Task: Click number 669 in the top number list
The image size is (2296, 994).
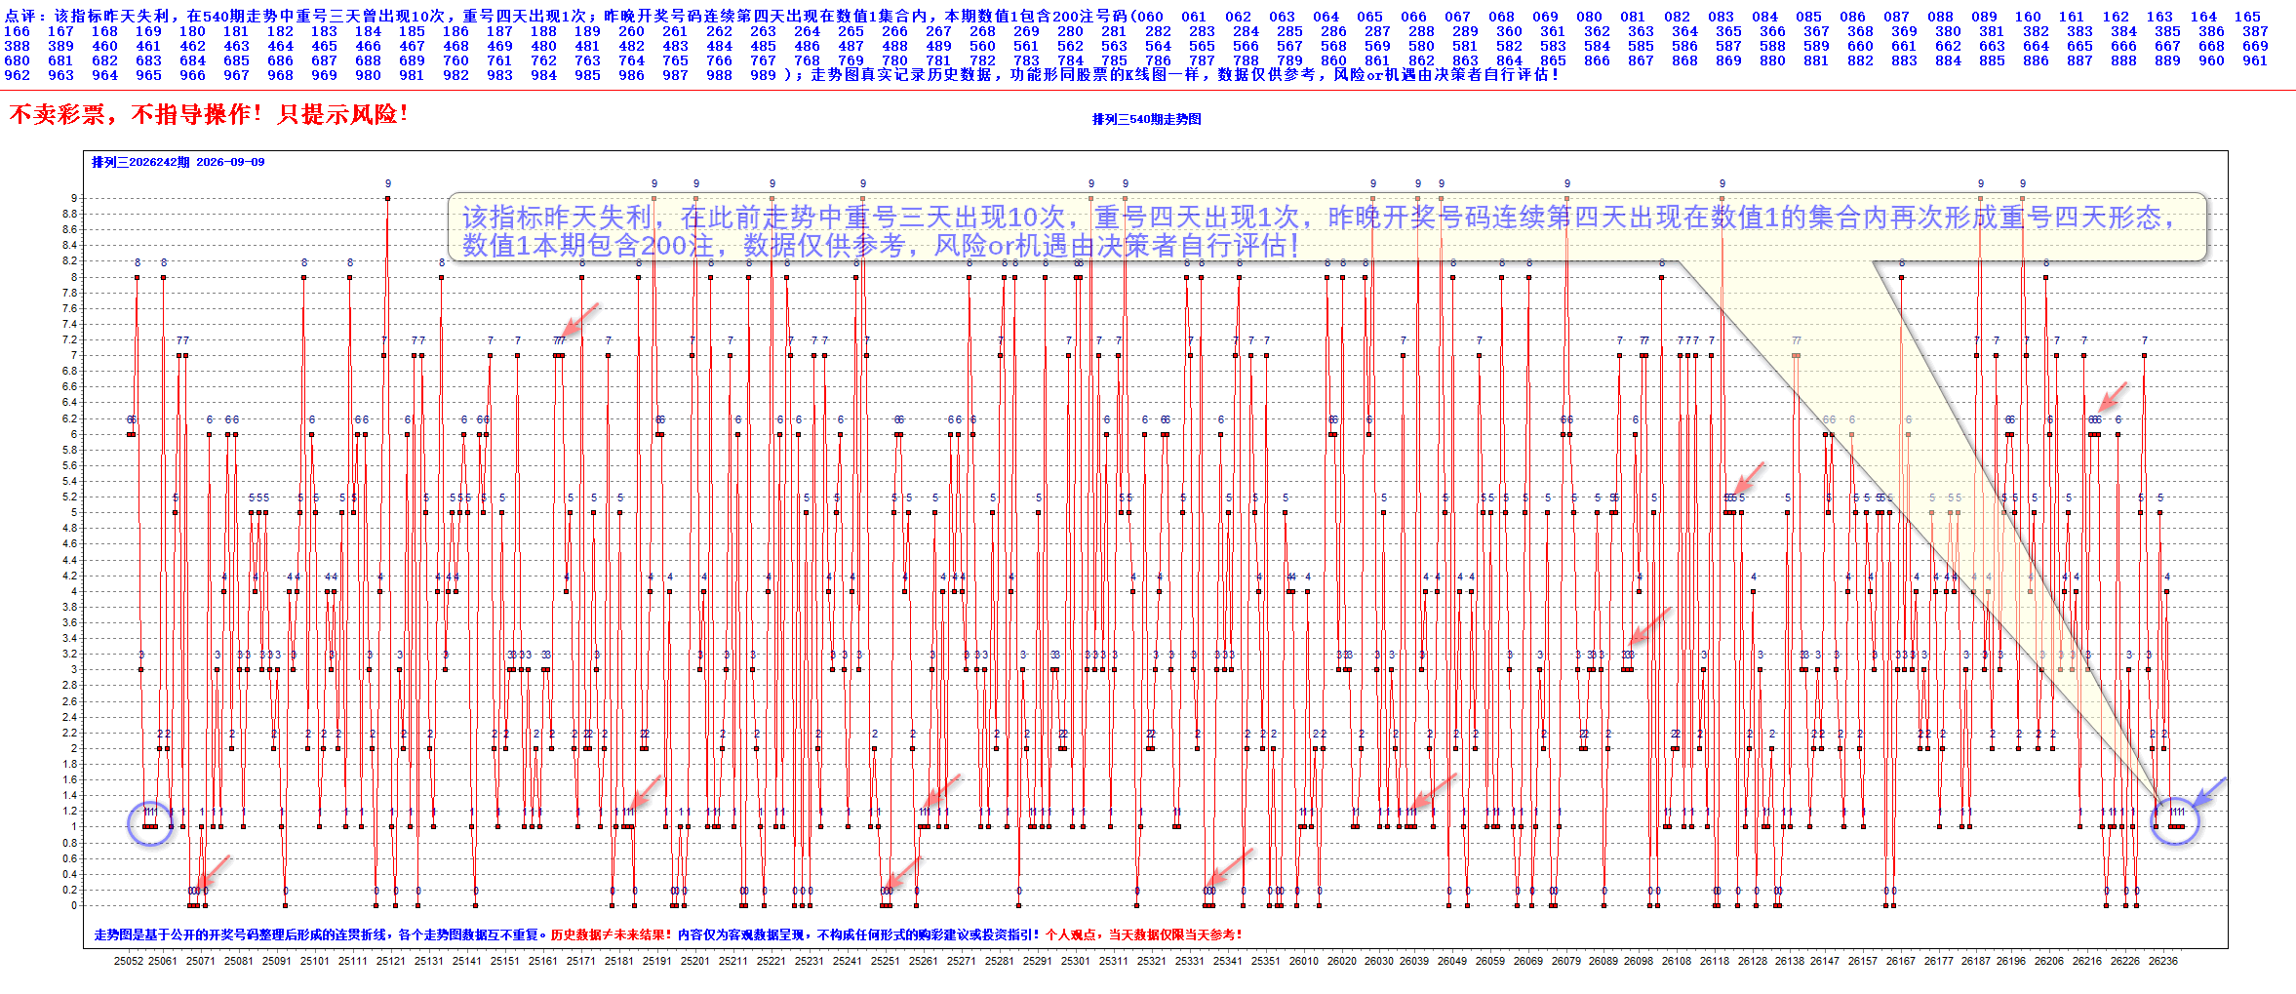Action: [2255, 46]
